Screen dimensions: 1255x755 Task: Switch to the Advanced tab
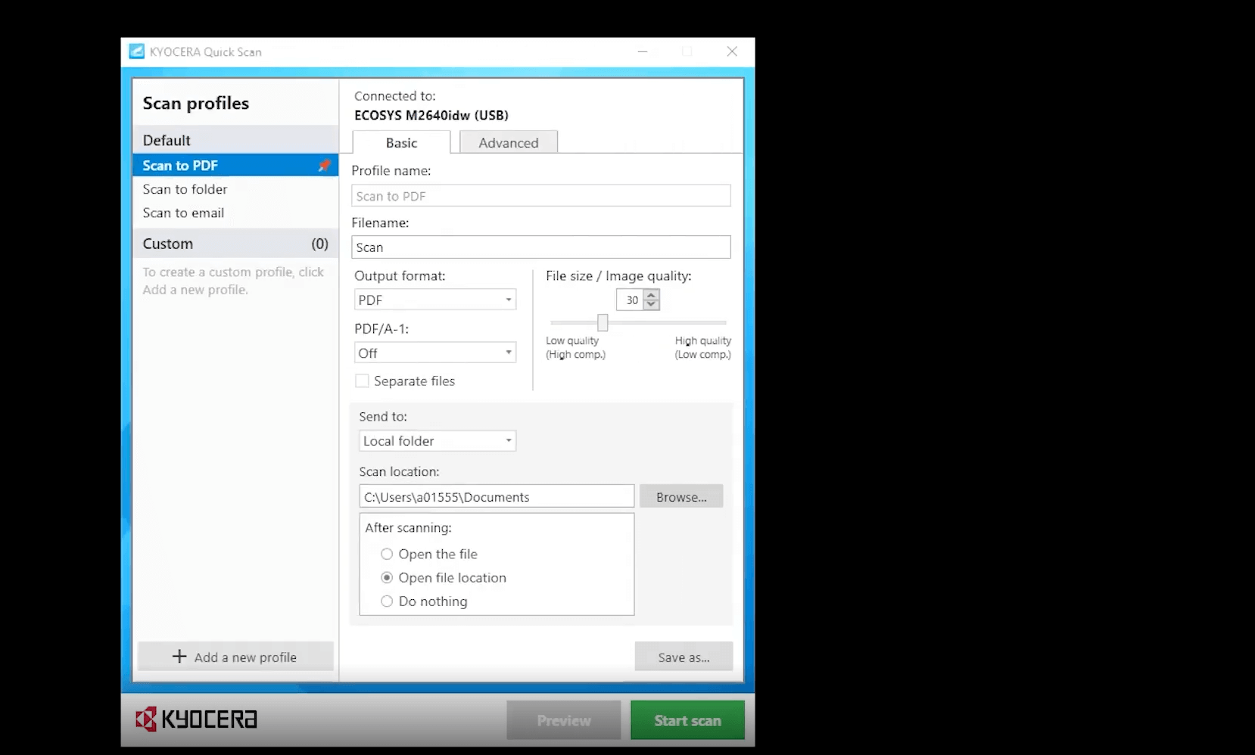pyautogui.click(x=508, y=142)
